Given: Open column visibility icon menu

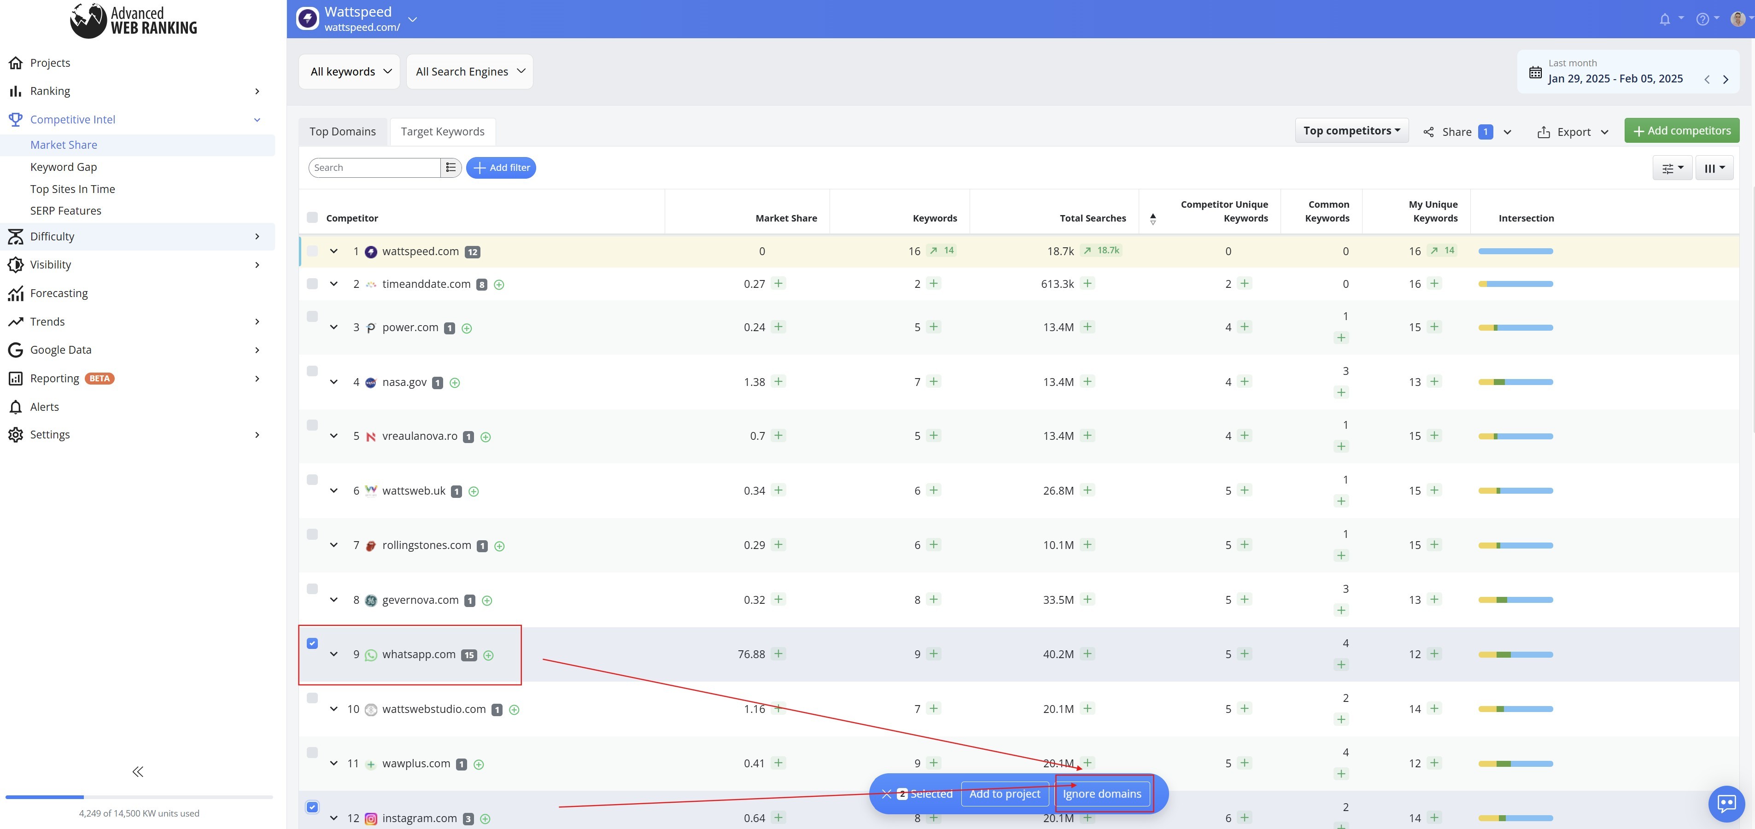Looking at the screenshot, I should pos(1714,168).
